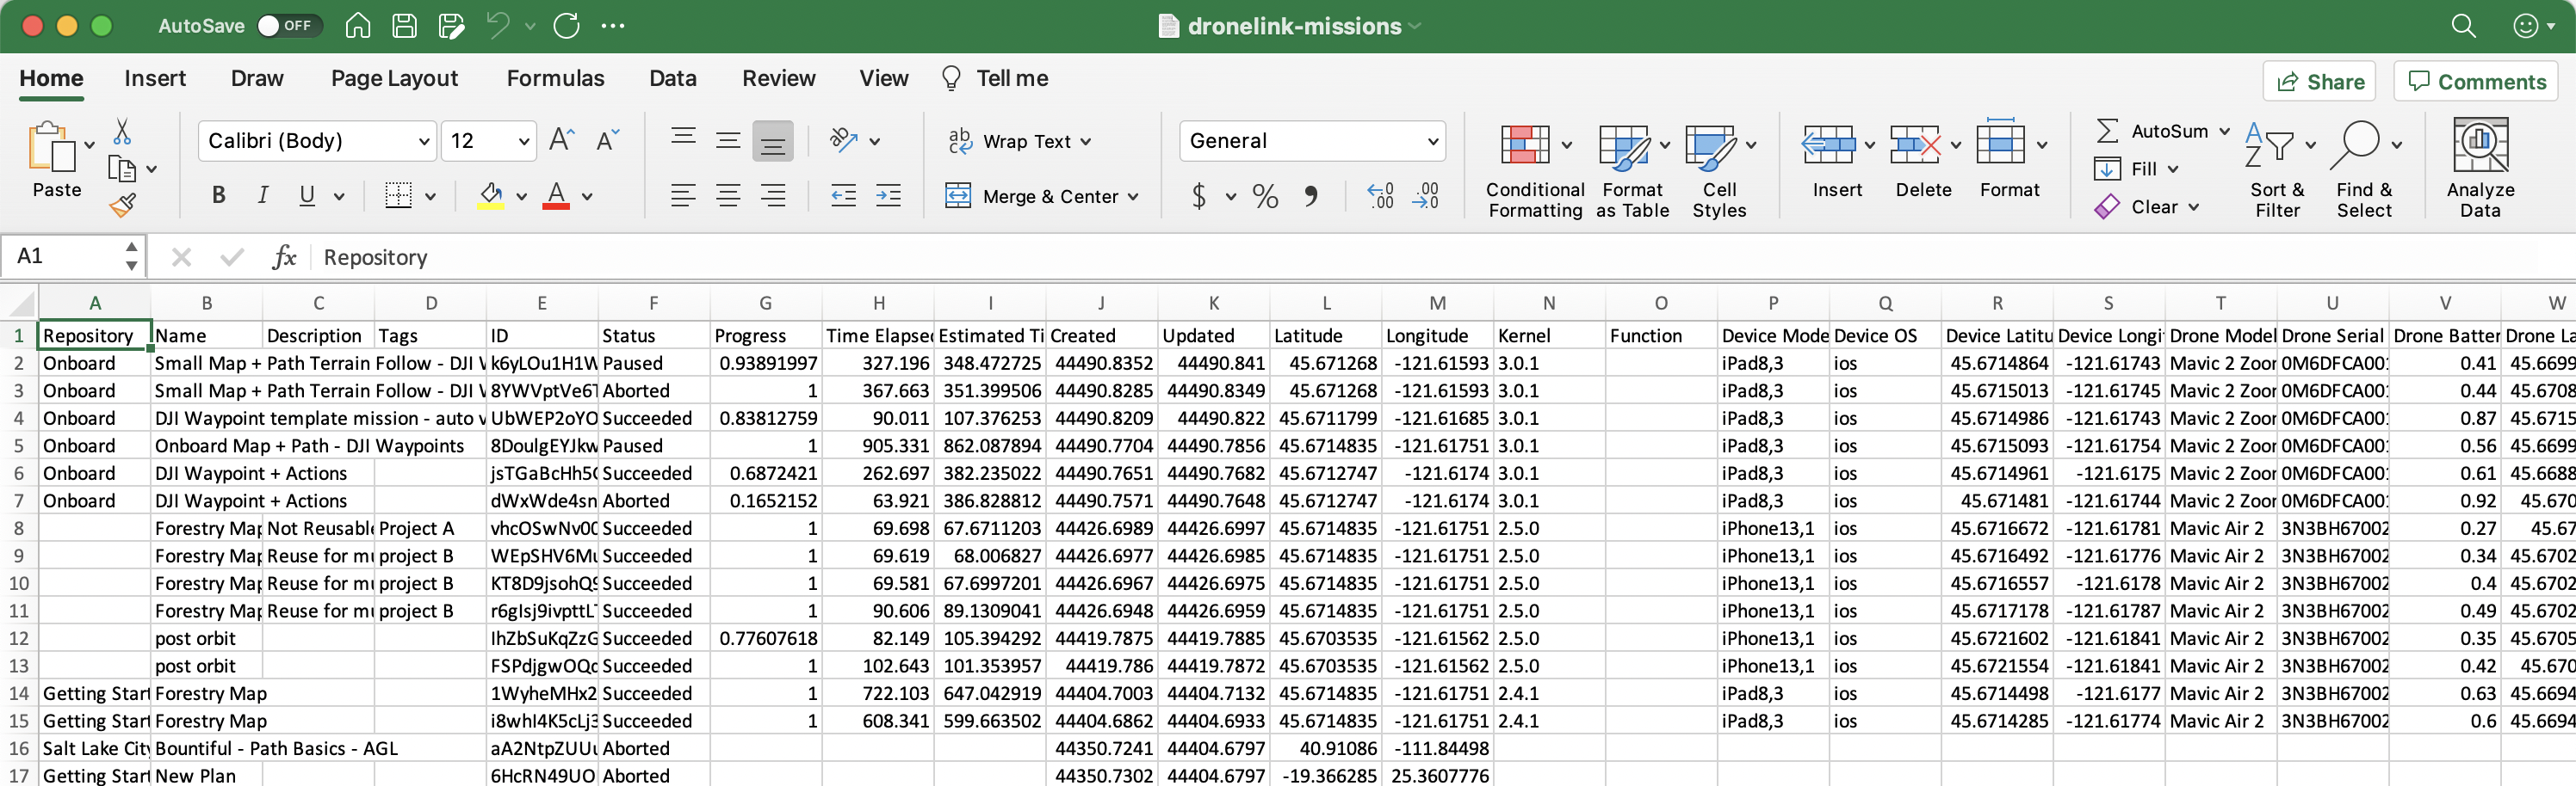The width and height of the screenshot is (2576, 786).
Task: Click the Insert cells icon
Action: tap(1829, 146)
